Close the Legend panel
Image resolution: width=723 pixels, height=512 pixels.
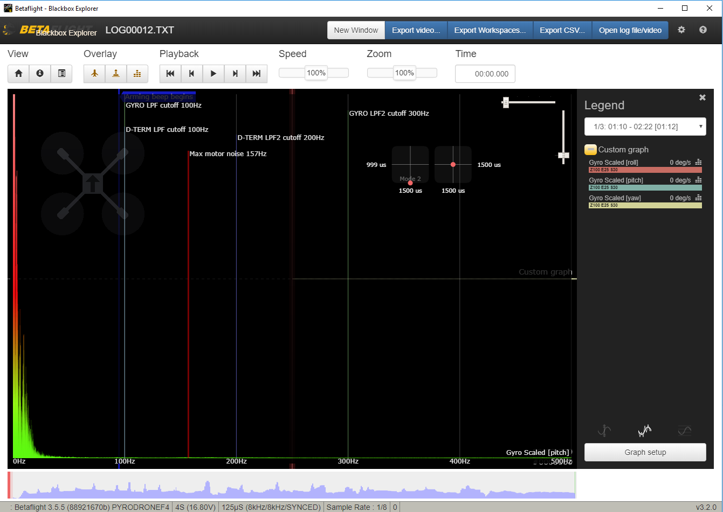click(x=703, y=97)
